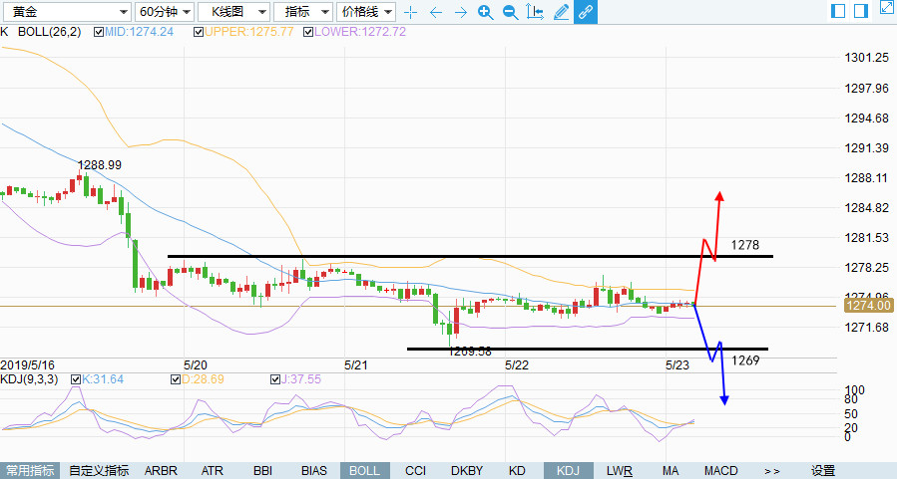Switch to the left-panel layout icon
The image size is (897, 479).
[x=837, y=11]
